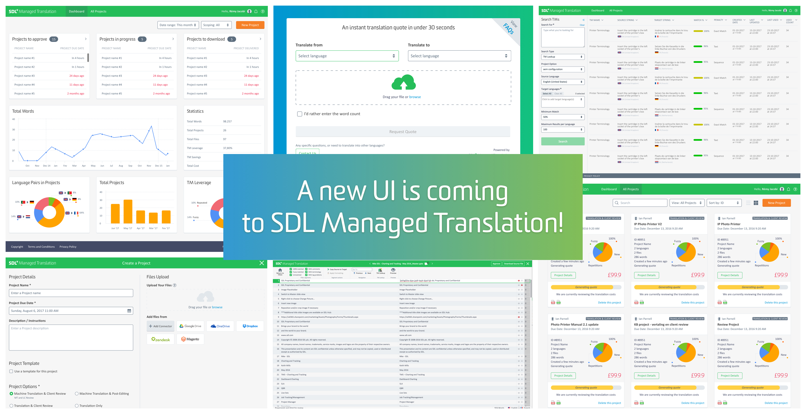Image resolution: width=806 pixels, height=414 pixels.
Task: Click the 'Enter a Project name' field
Action: point(71,293)
